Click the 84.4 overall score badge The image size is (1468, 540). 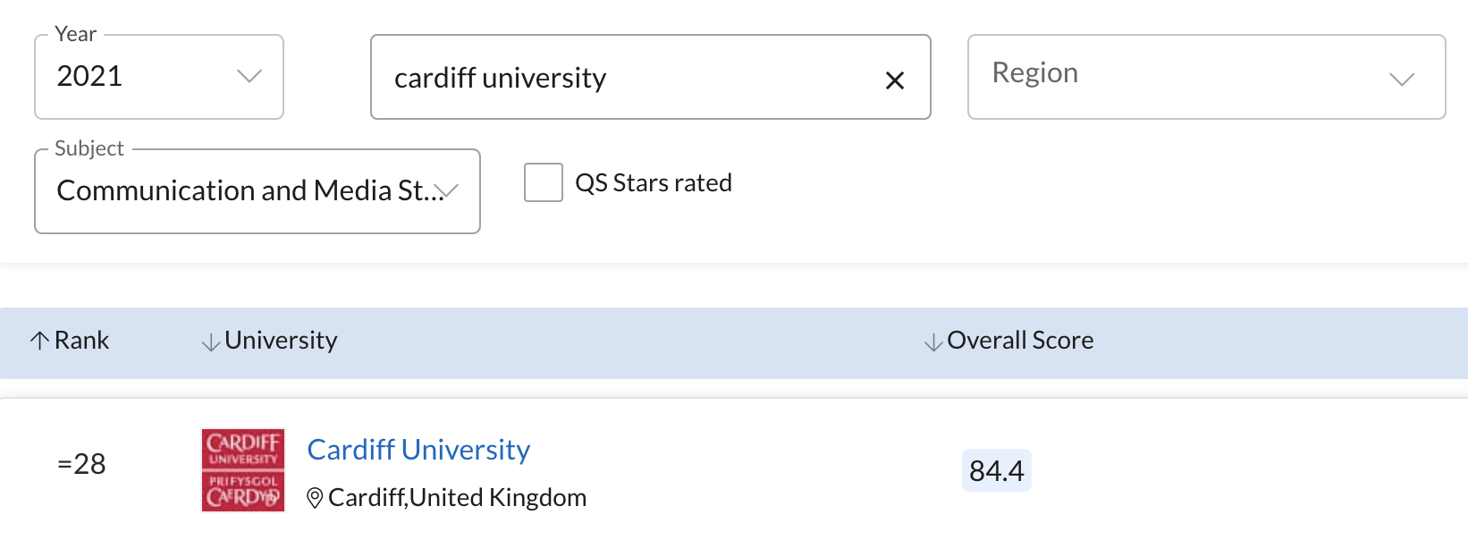997,470
